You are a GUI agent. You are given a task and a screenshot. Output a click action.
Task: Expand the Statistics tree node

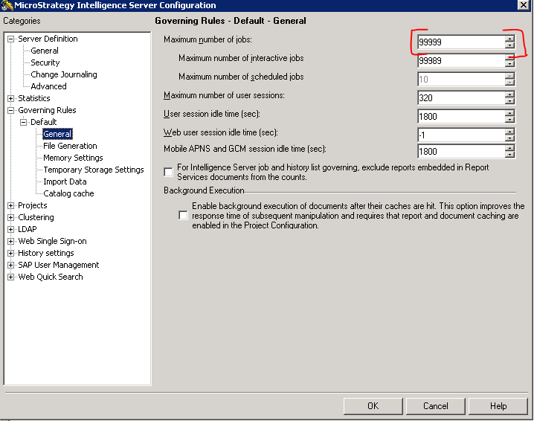(x=11, y=98)
